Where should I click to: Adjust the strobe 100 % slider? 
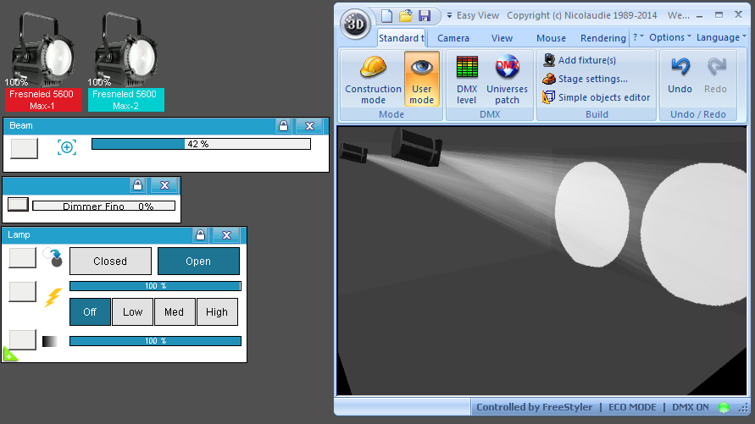pos(155,286)
